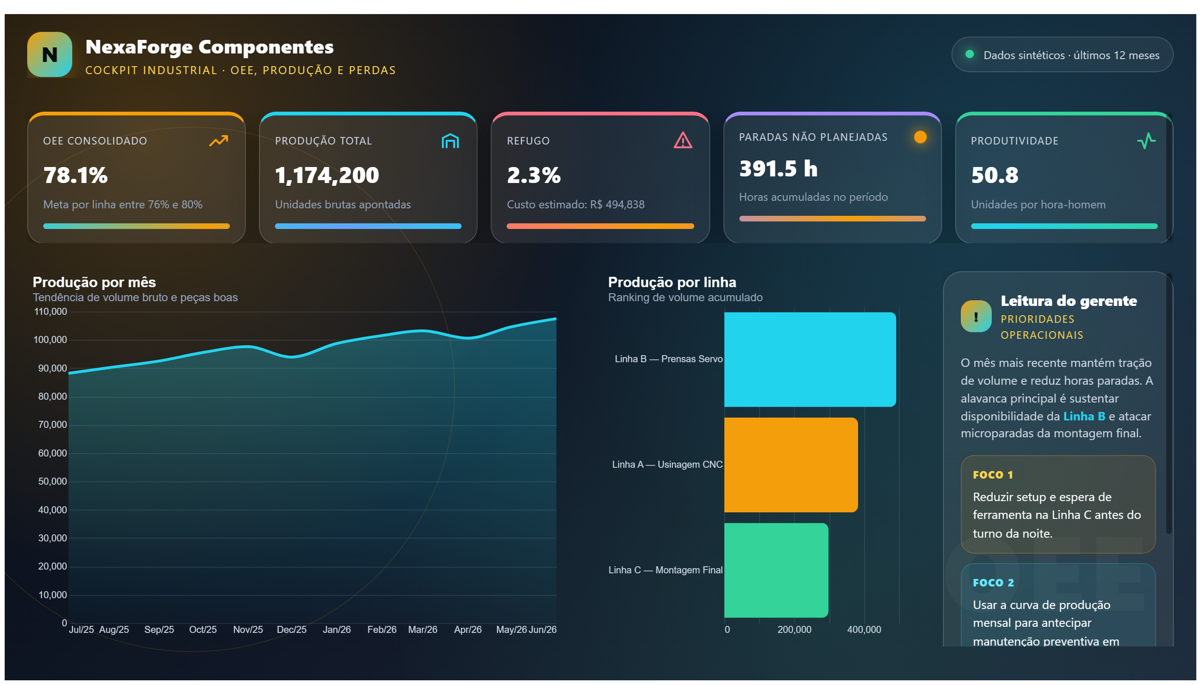This screenshot has width=1201, height=685.
Task: Click the 'Linha B — Prensas Servo' label
Action: [x=669, y=359]
